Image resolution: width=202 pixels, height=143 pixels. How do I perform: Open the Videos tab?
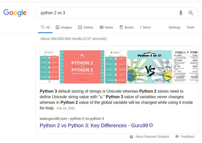(86, 27)
